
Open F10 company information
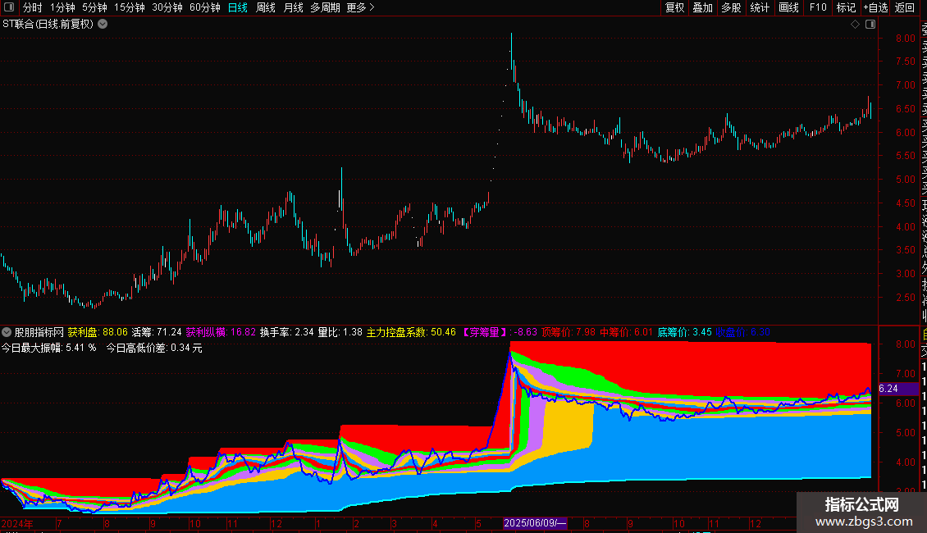pyautogui.click(x=818, y=7)
